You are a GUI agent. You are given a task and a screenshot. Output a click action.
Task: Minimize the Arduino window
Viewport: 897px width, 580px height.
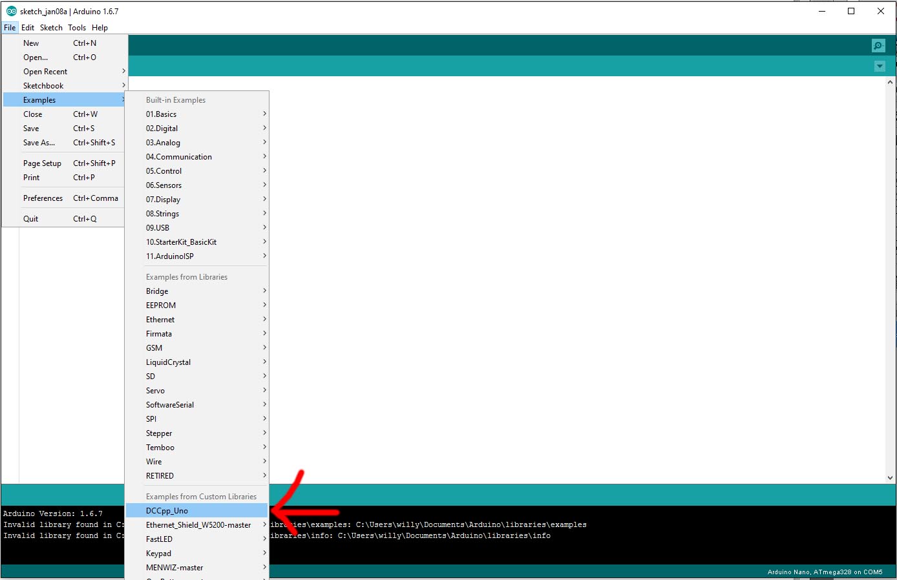pos(822,11)
